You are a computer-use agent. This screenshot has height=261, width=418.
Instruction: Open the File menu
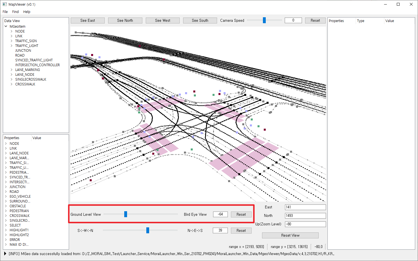point(5,12)
